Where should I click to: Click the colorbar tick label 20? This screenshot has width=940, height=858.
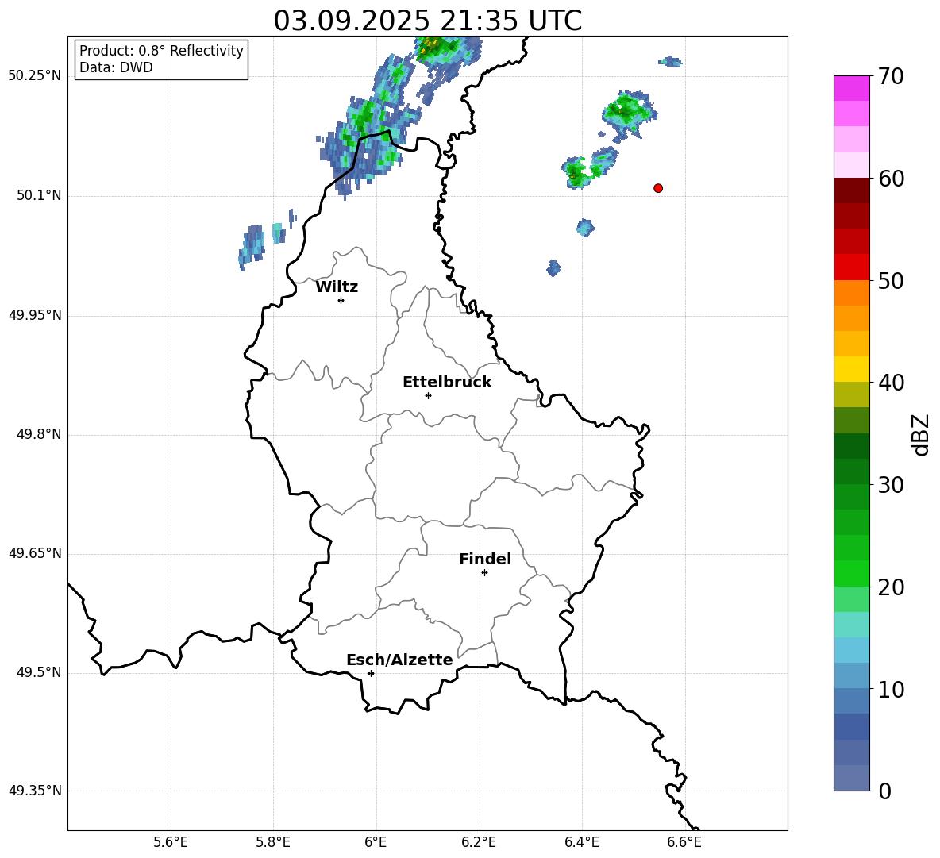pos(891,587)
